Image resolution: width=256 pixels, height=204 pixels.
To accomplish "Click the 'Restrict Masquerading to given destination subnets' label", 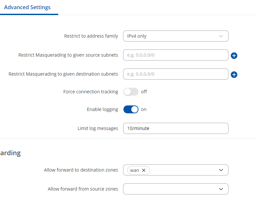I will [63, 74].
